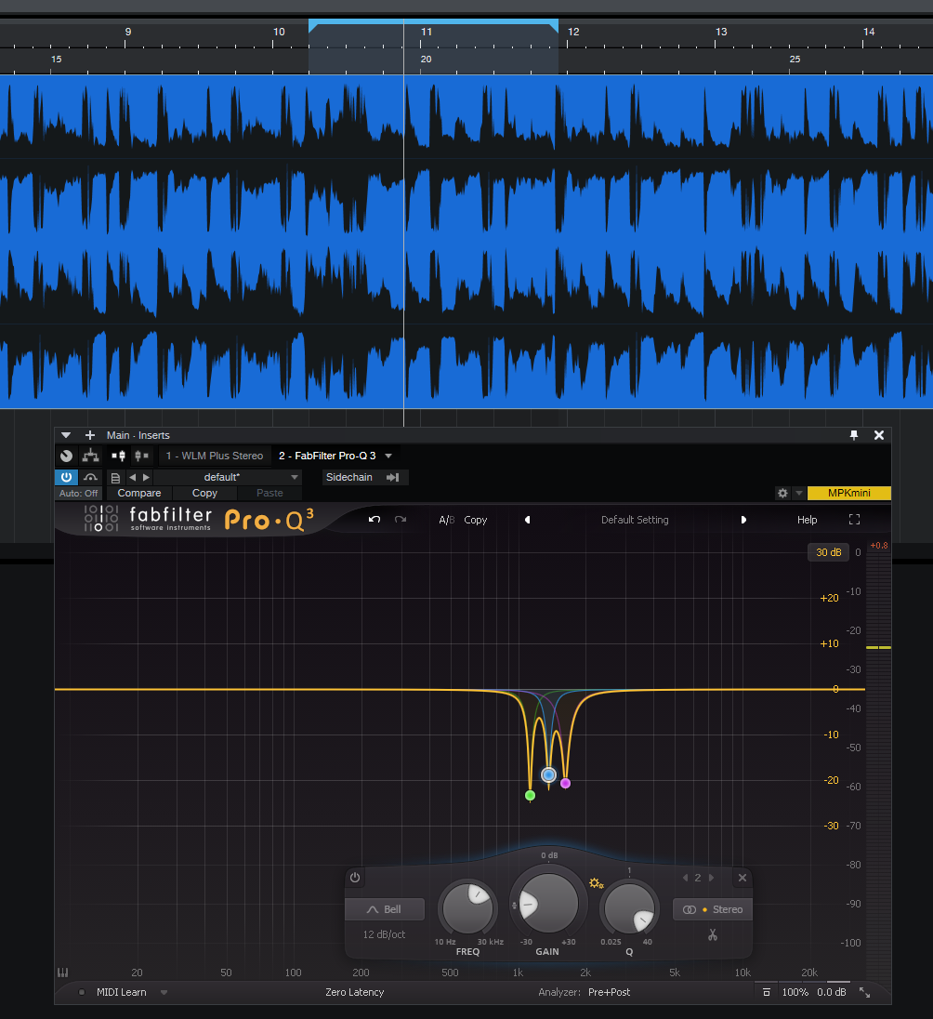Pin the plugin window with pushpin icon
The image size is (933, 1019).
[854, 435]
